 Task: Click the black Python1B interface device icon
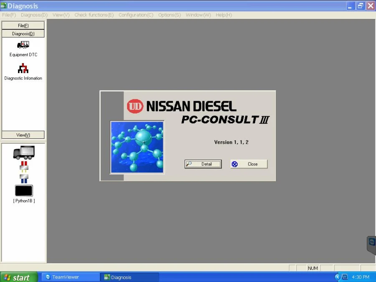point(24,191)
